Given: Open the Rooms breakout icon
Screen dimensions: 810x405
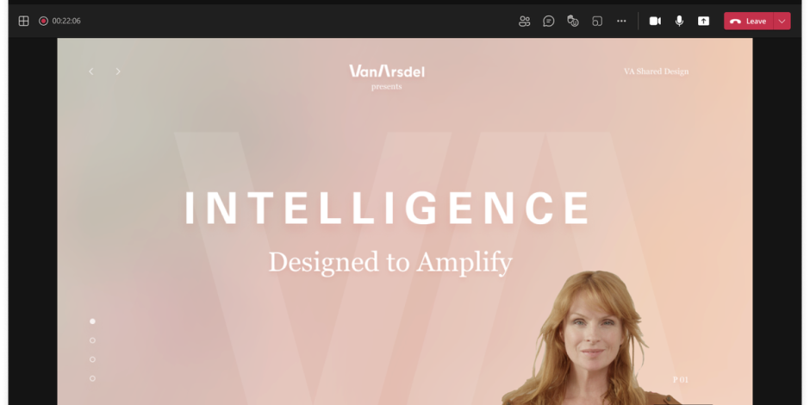Looking at the screenshot, I should [597, 22].
